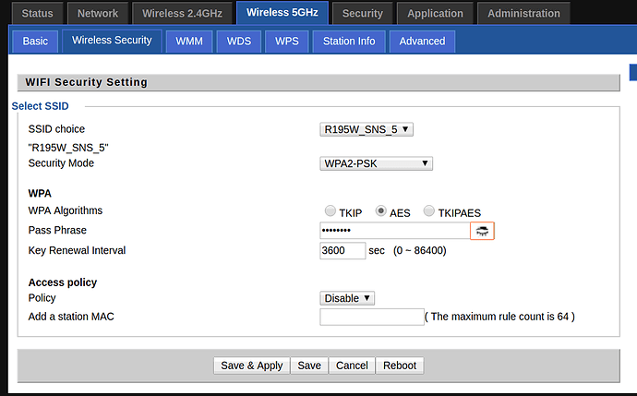Select the TKIP algorithm radio button
Screen dimensions: 637x396
click(x=331, y=211)
